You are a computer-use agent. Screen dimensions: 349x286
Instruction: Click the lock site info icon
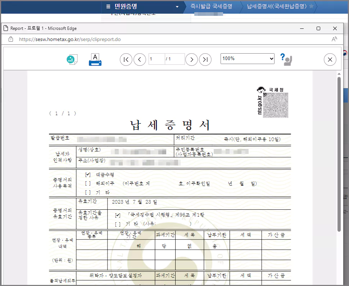click(11, 40)
